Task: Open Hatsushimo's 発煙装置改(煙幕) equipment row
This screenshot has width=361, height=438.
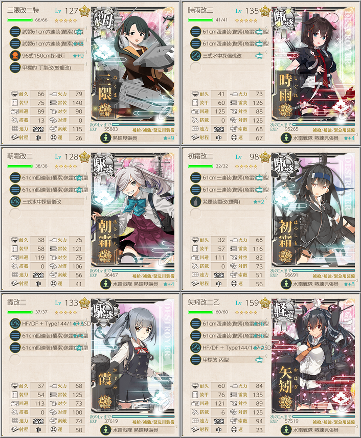Action: tap(228, 201)
